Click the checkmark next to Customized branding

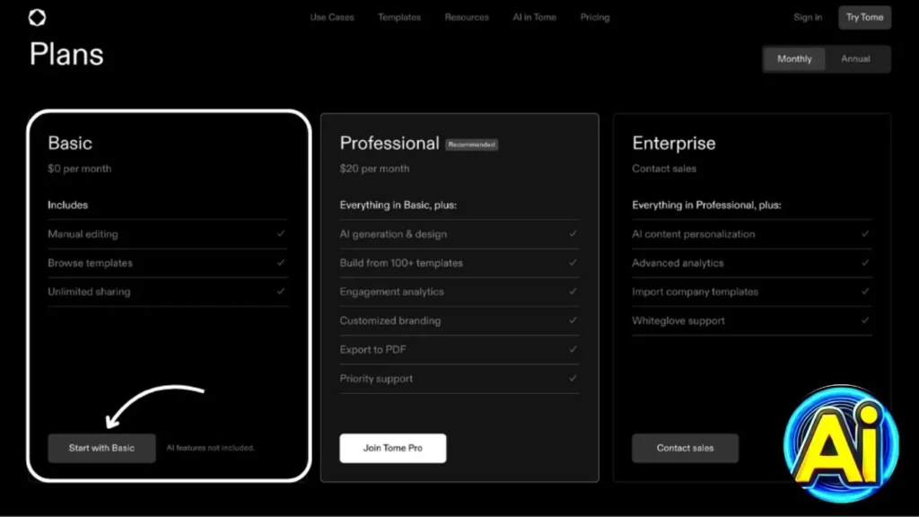(573, 320)
